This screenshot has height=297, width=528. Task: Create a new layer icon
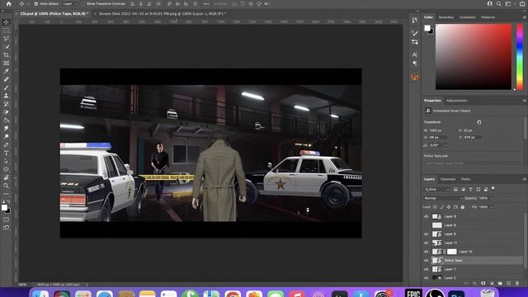tap(509, 283)
